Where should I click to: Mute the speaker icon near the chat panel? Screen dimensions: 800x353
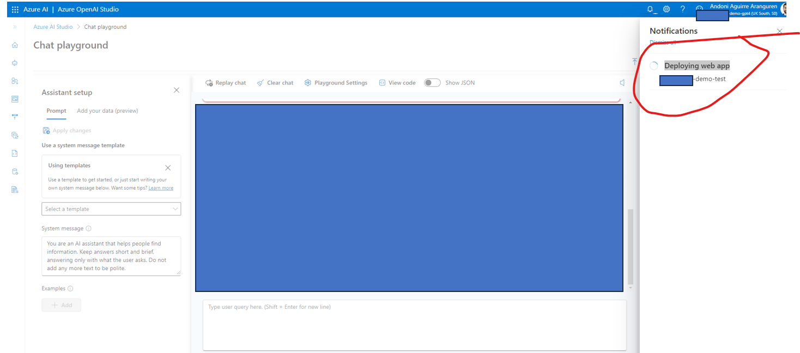622,82
